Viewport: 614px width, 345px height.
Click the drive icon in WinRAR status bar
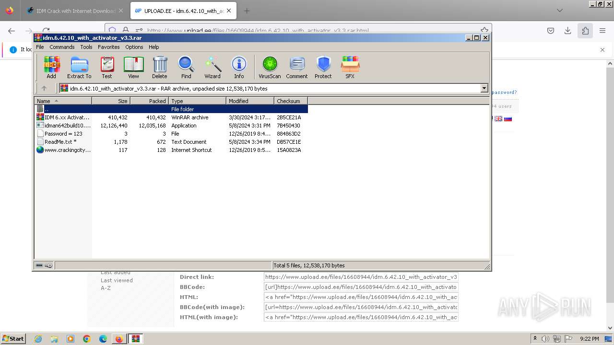40,265
